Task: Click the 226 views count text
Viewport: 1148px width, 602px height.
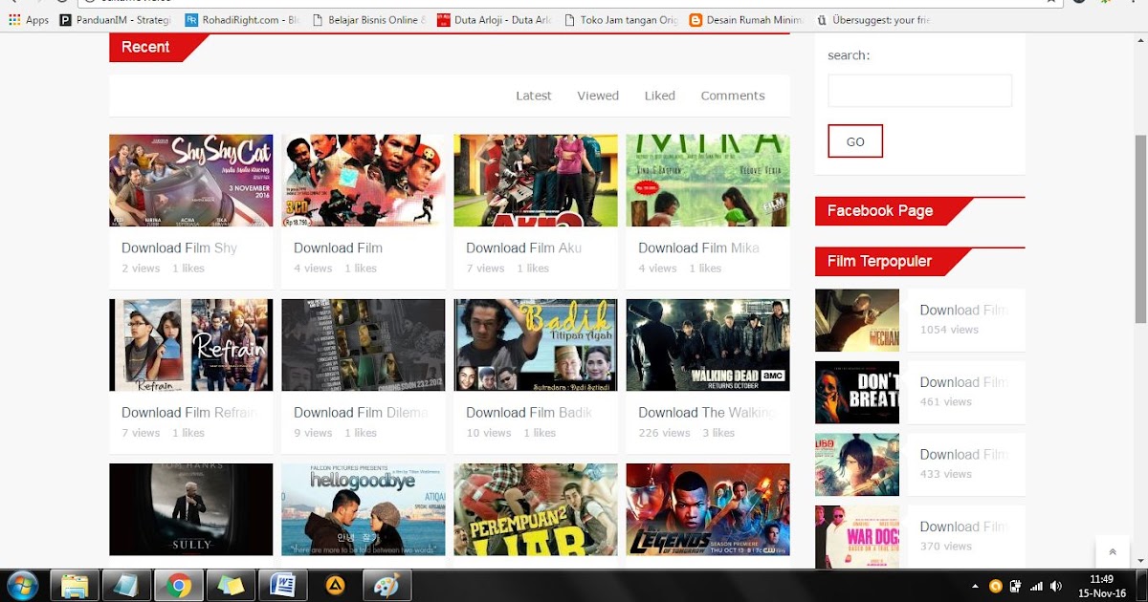Action: click(664, 433)
